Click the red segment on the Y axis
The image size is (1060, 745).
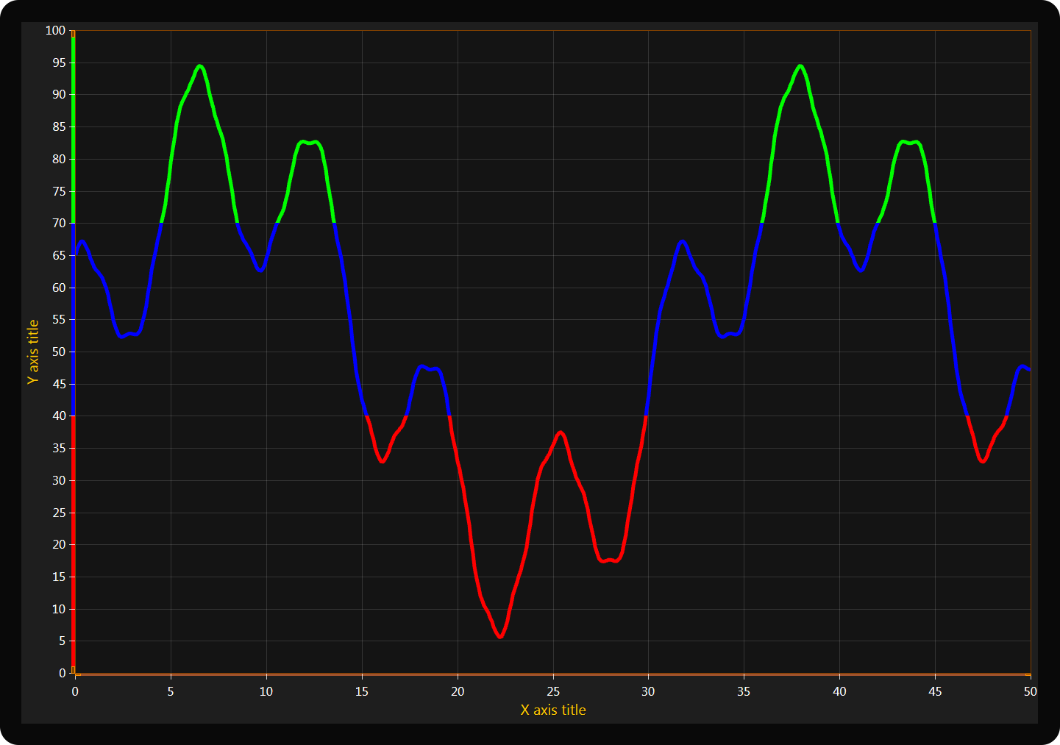[x=74, y=544]
